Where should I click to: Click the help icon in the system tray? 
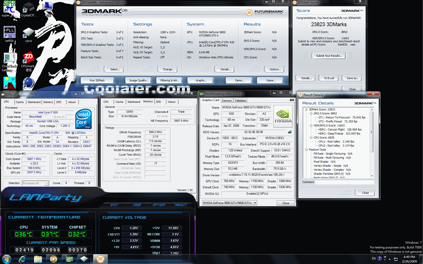point(379,258)
